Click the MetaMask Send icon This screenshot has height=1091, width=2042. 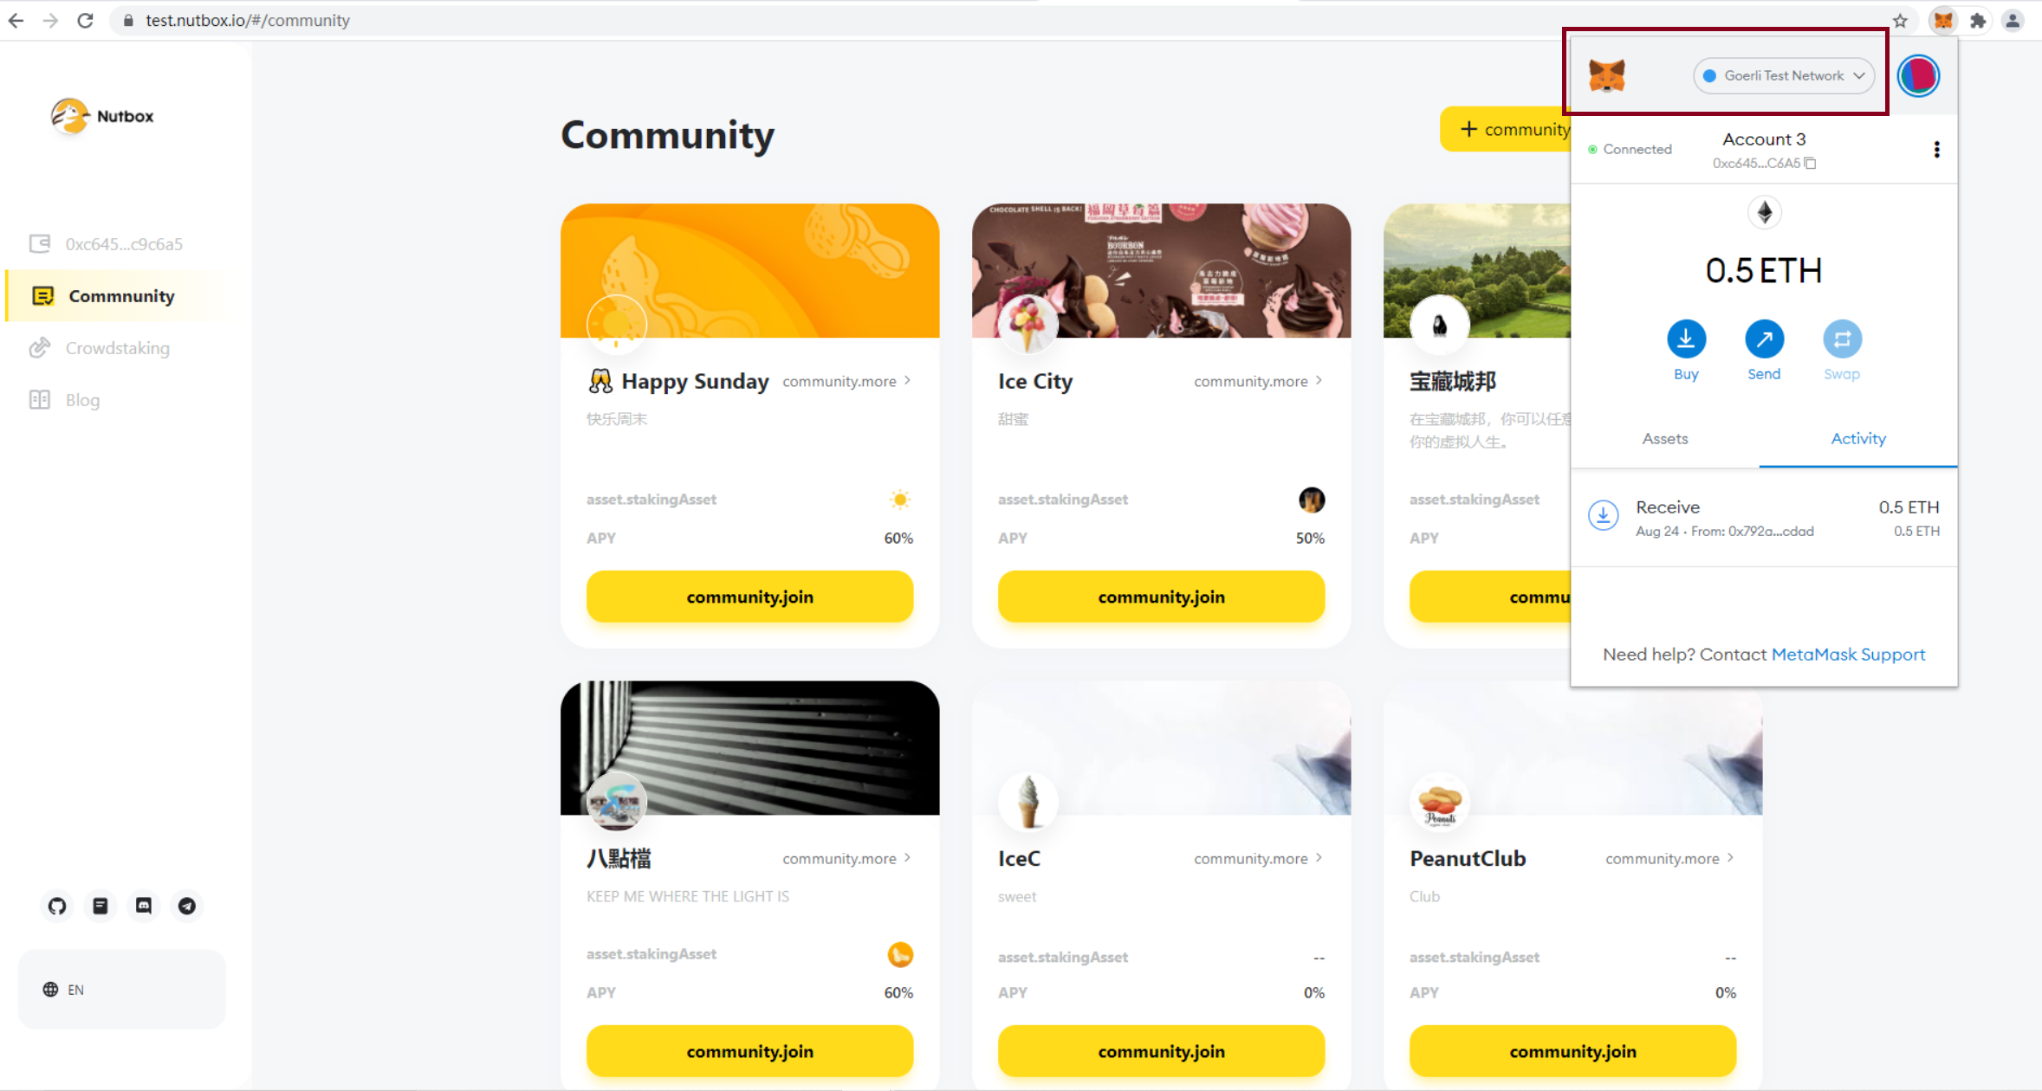tap(1764, 339)
